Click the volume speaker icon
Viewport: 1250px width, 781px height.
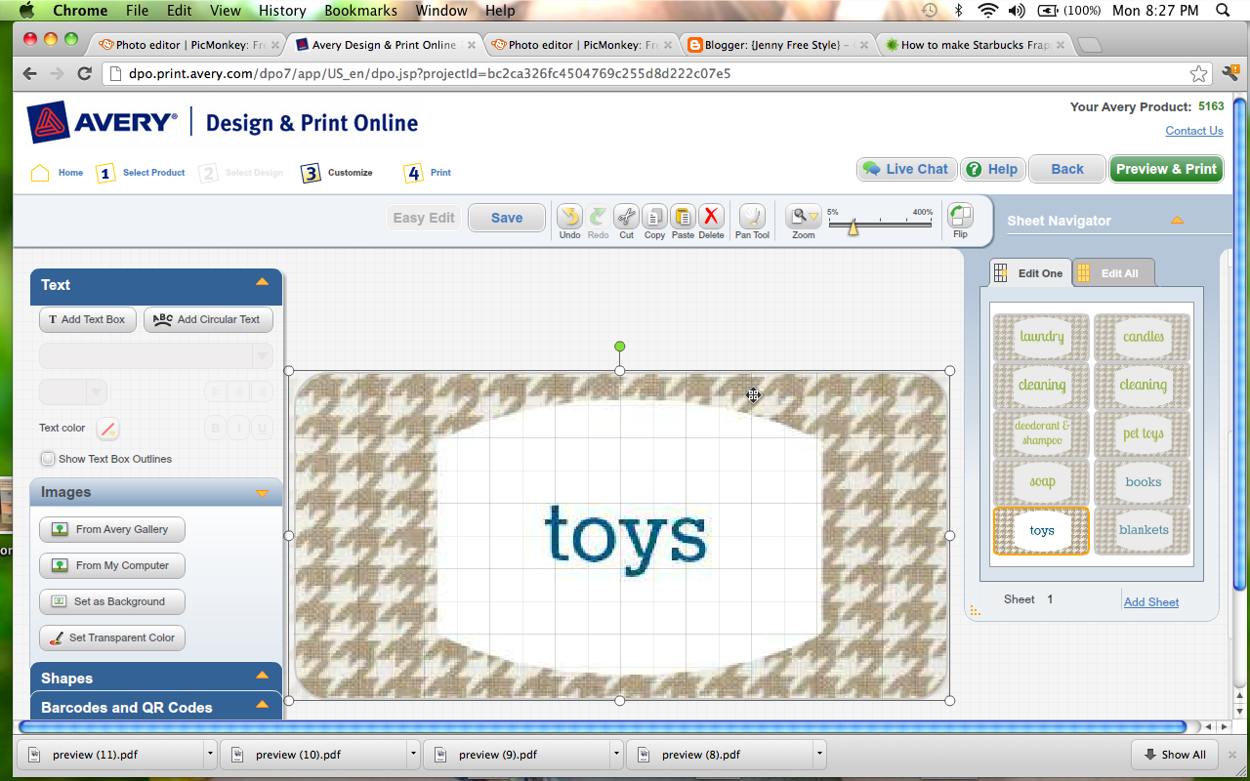pos(1017,11)
